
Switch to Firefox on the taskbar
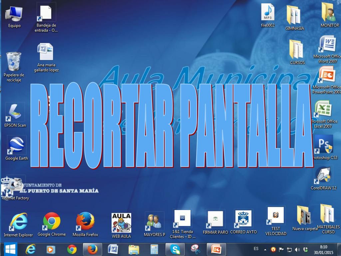coord(93,249)
